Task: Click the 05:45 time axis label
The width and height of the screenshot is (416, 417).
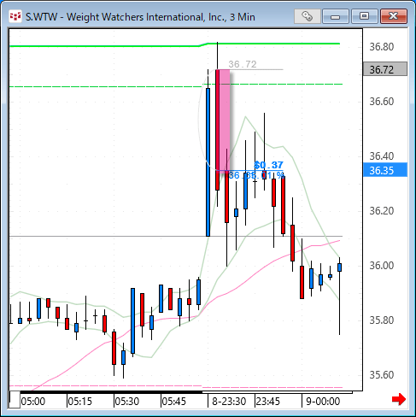Action: (173, 402)
